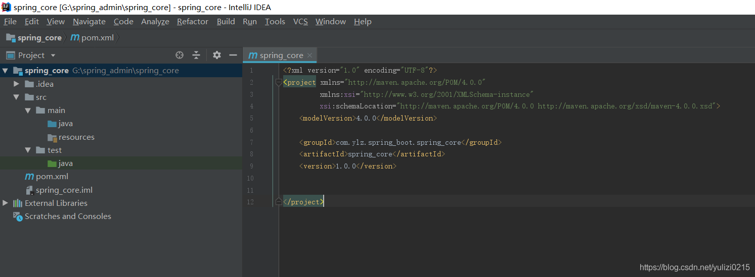Click pom.xml in the navigation breadcrumb
Viewport: 755px width, 277px height.
98,38
